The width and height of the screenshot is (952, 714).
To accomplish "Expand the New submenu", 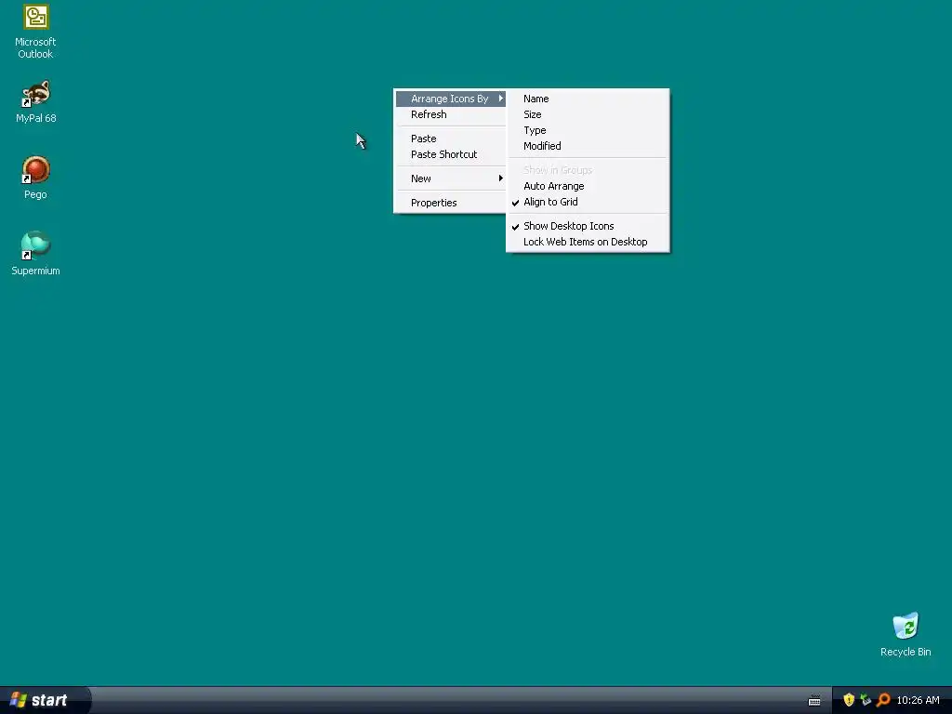I will 451,178.
